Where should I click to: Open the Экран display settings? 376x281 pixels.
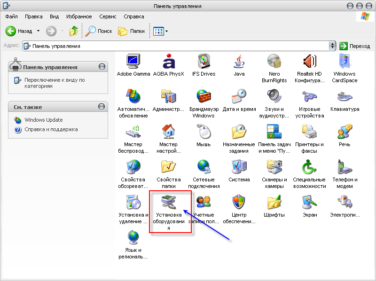click(x=309, y=206)
